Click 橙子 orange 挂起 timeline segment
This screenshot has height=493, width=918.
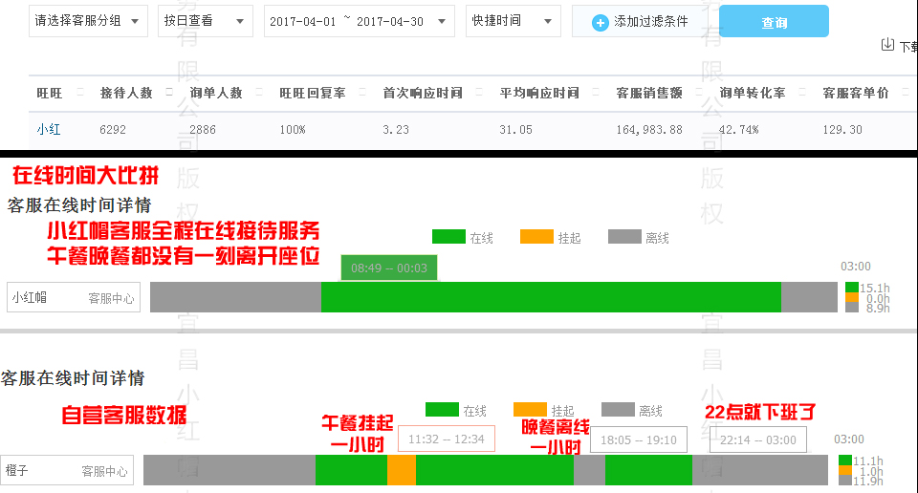point(402,470)
